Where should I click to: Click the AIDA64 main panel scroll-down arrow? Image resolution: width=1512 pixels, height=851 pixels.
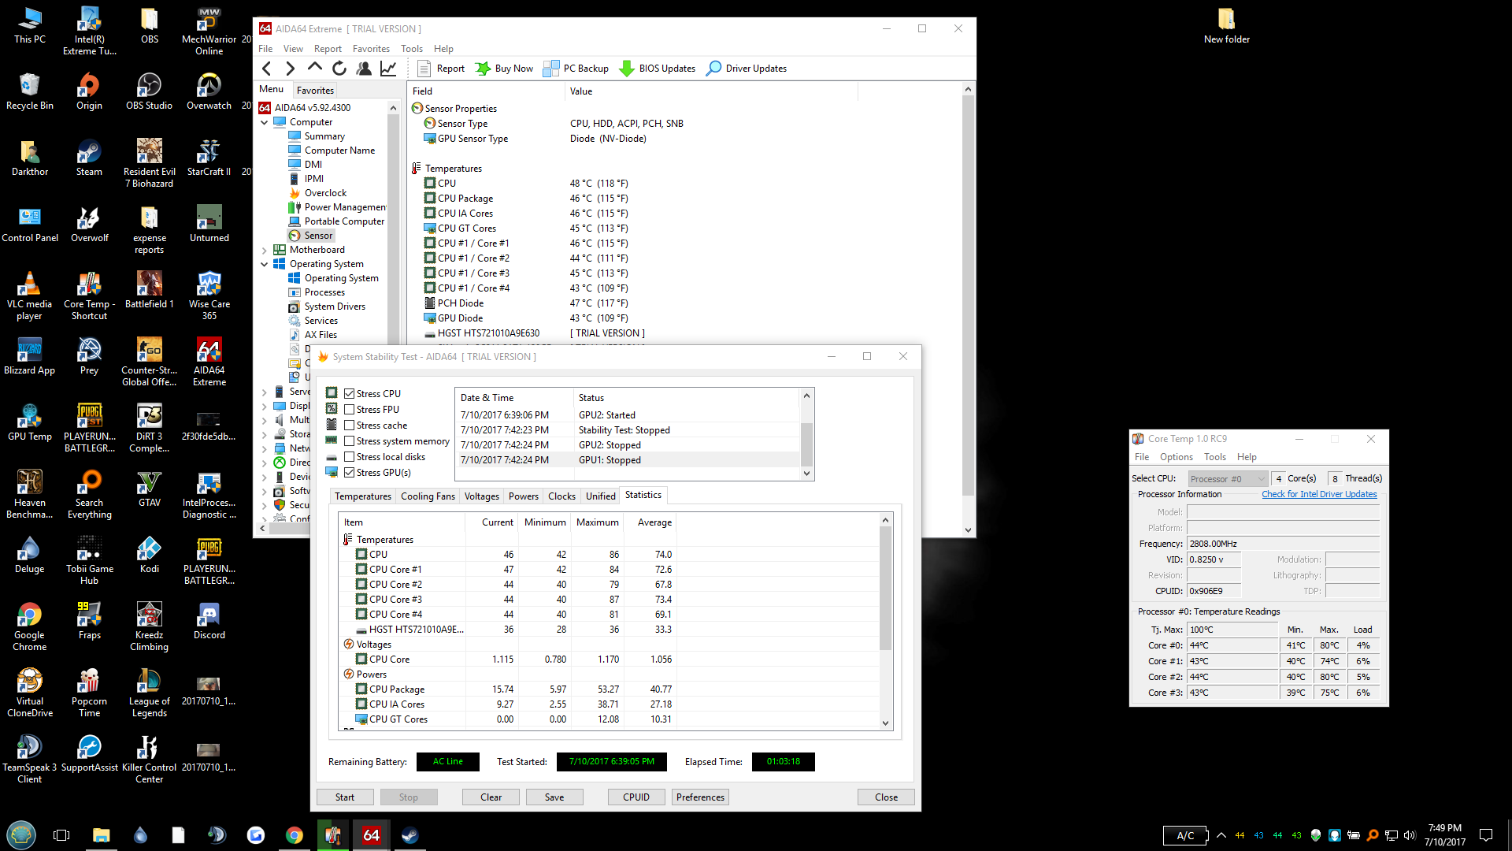point(968,530)
